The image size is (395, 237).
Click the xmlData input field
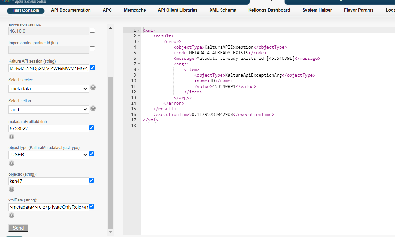[x=49, y=207]
